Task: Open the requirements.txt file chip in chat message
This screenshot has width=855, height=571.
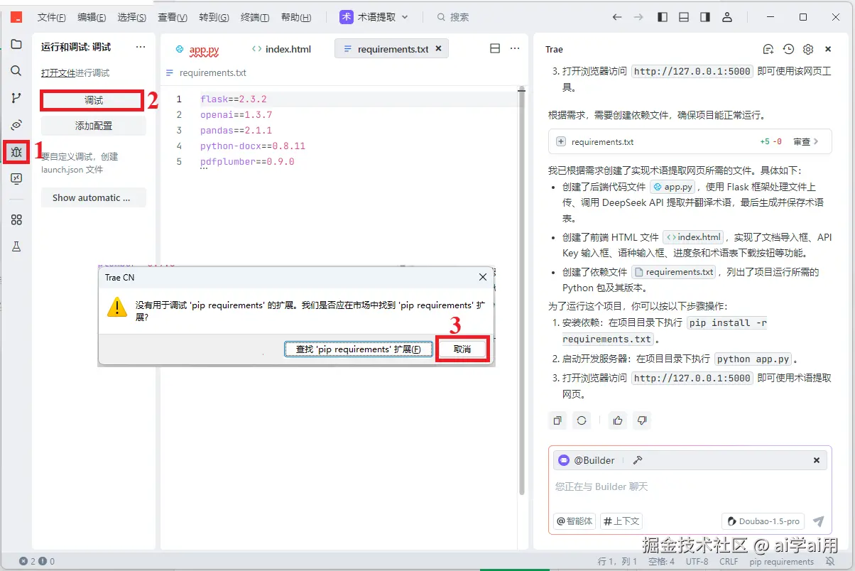Action: pyautogui.click(x=674, y=272)
